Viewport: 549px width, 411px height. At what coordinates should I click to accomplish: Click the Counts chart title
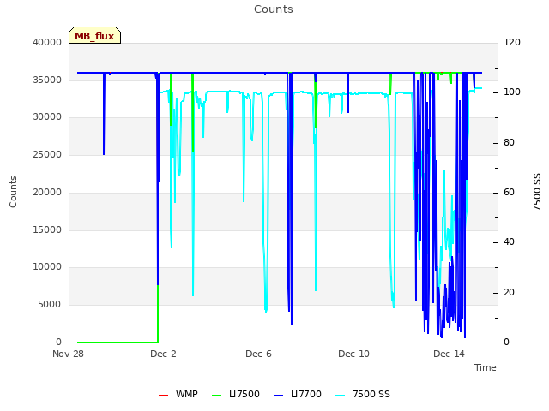click(x=274, y=9)
